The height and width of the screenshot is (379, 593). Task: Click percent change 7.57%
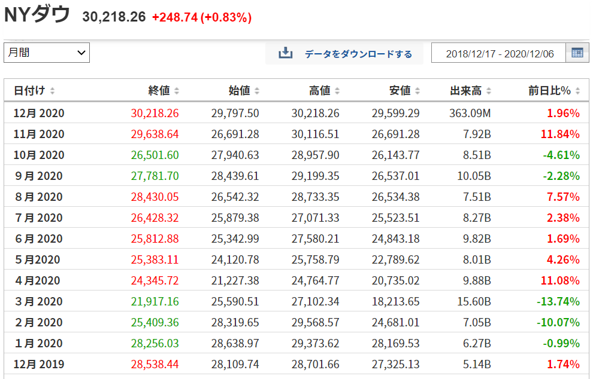pyautogui.click(x=563, y=197)
